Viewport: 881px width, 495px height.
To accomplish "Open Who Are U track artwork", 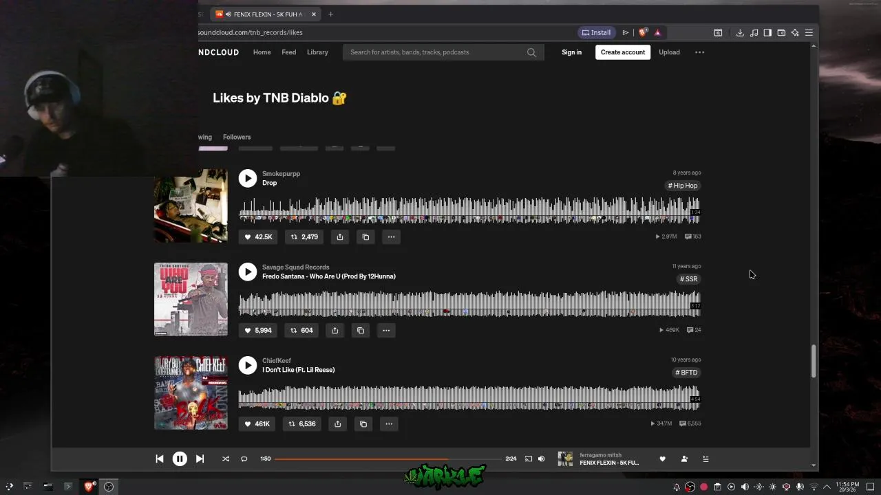I will pos(191,299).
